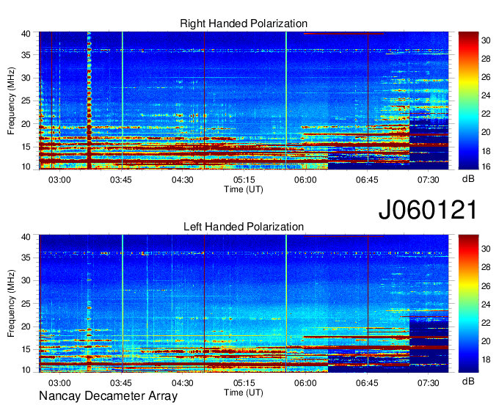Click the 40 MHz frequency tick, Right Handed plot
This screenshot has width=499, height=405.
click(x=26, y=34)
